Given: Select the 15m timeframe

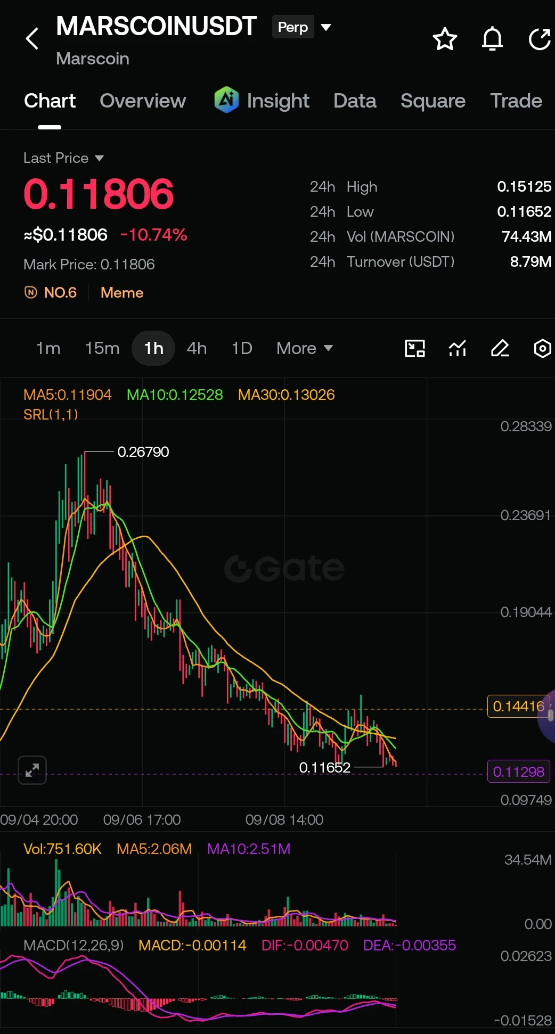Looking at the screenshot, I should coord(102,348).
